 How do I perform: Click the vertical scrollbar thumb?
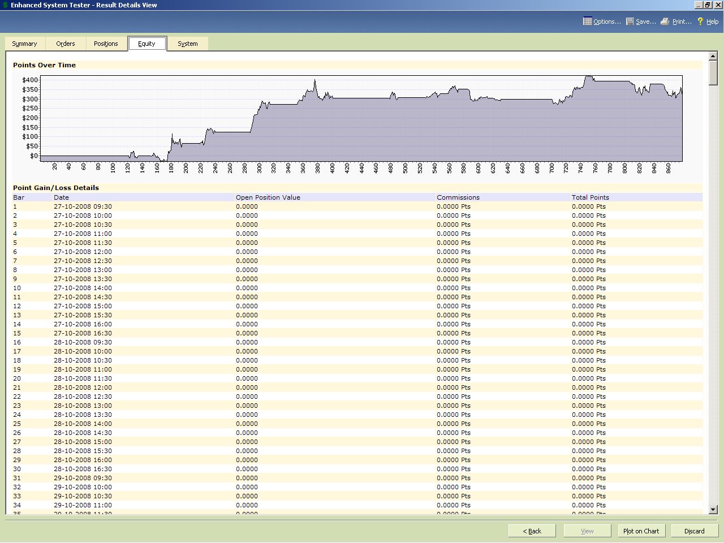[x=713, y=74]
